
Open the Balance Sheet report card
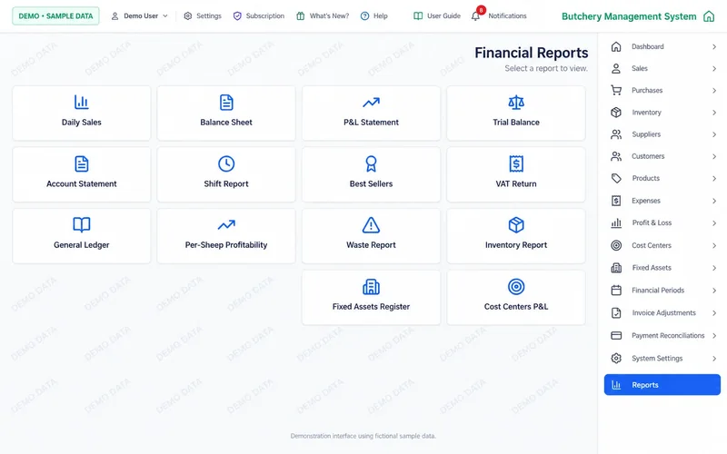tap(226, 113)
